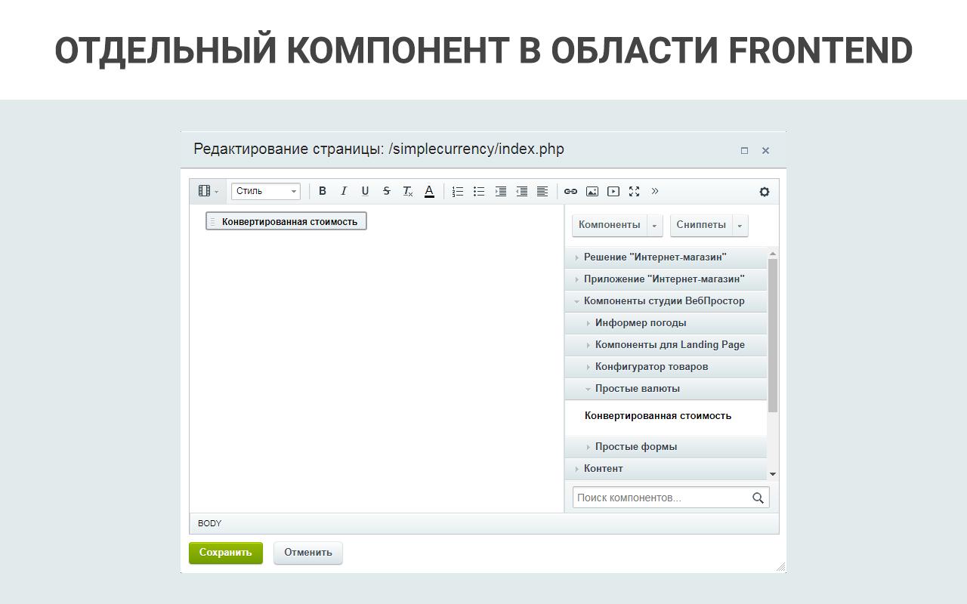
Task: Click the green Сохранить button
Action: [x=226, y=553]
